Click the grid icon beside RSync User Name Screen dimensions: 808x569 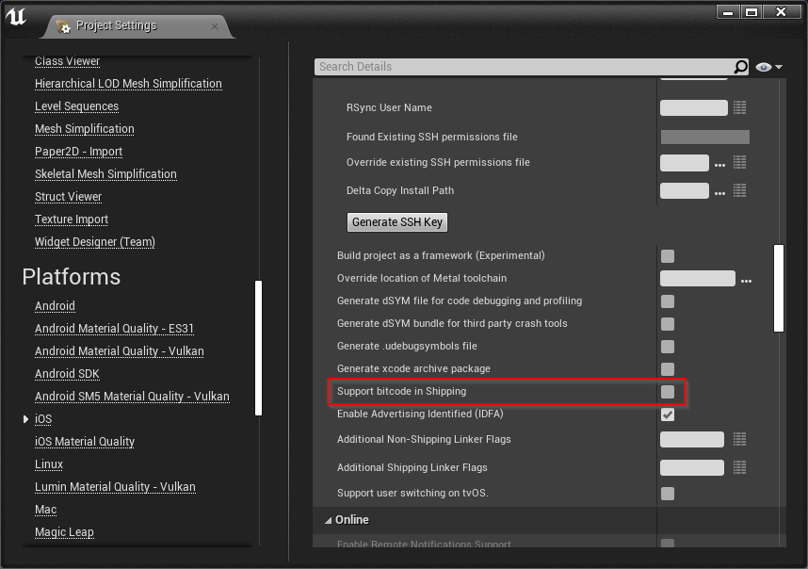(739, 107)
